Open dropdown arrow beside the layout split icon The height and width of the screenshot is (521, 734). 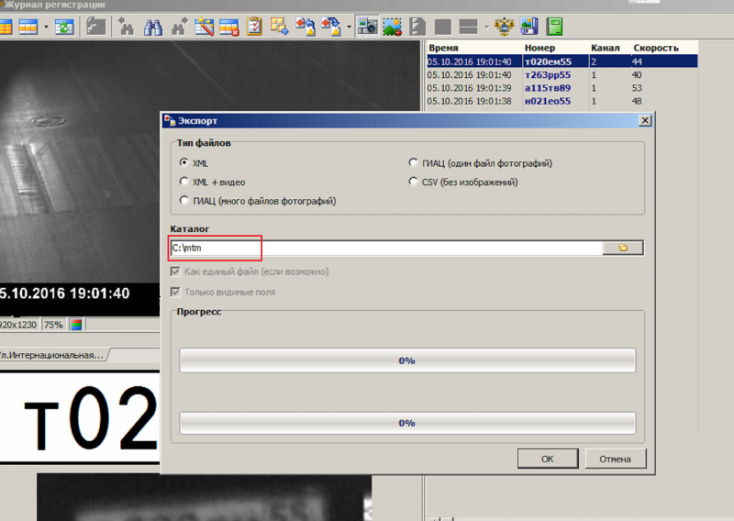(x=486, y=27)
